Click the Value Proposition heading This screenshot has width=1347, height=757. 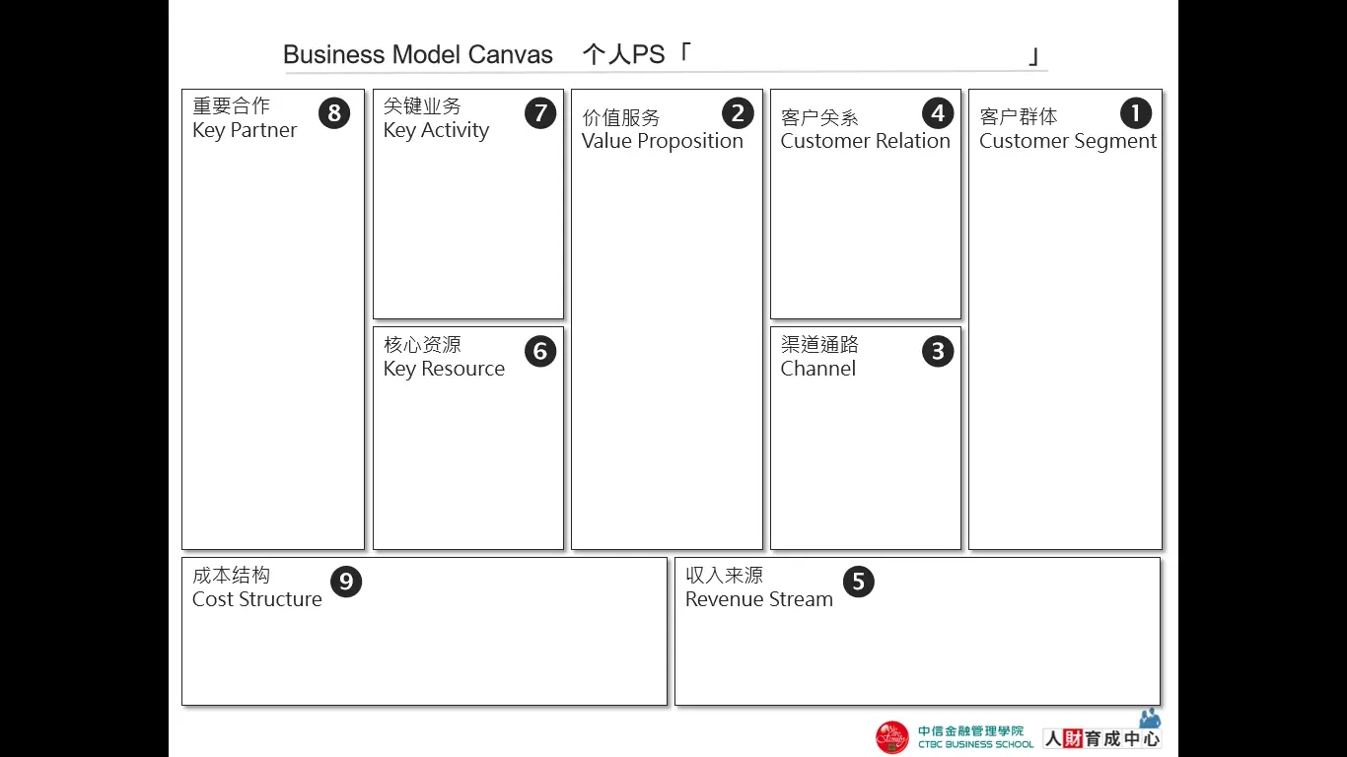(663, 129)
